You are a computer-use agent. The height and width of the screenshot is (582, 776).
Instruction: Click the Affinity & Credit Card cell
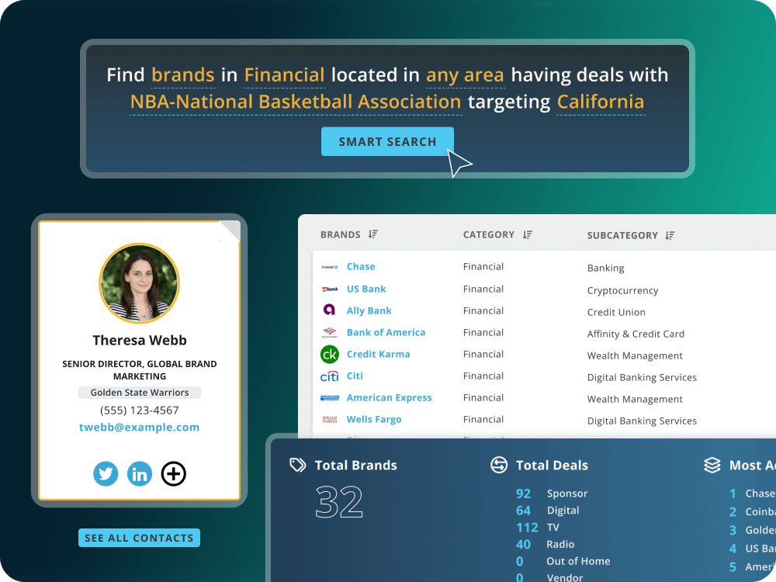pos(636,334)
